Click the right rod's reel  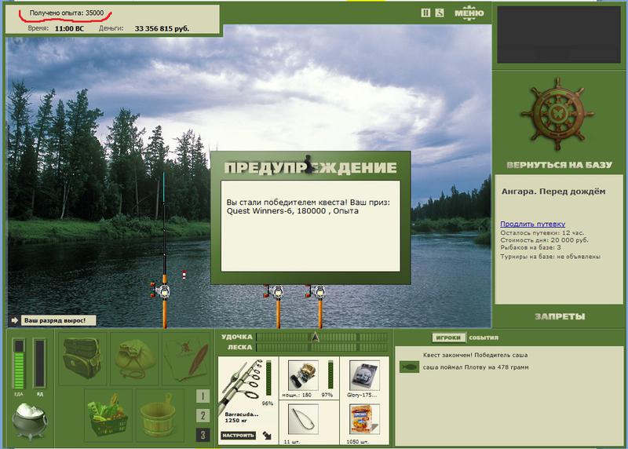[317, 291]
